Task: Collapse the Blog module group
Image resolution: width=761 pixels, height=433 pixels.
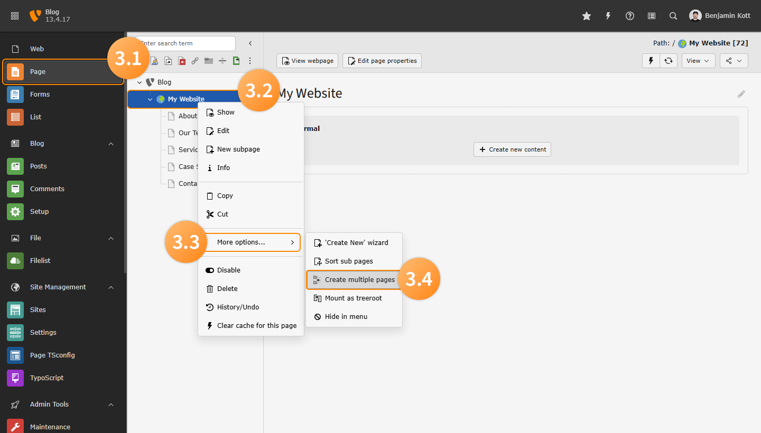Action: point(111,144)
